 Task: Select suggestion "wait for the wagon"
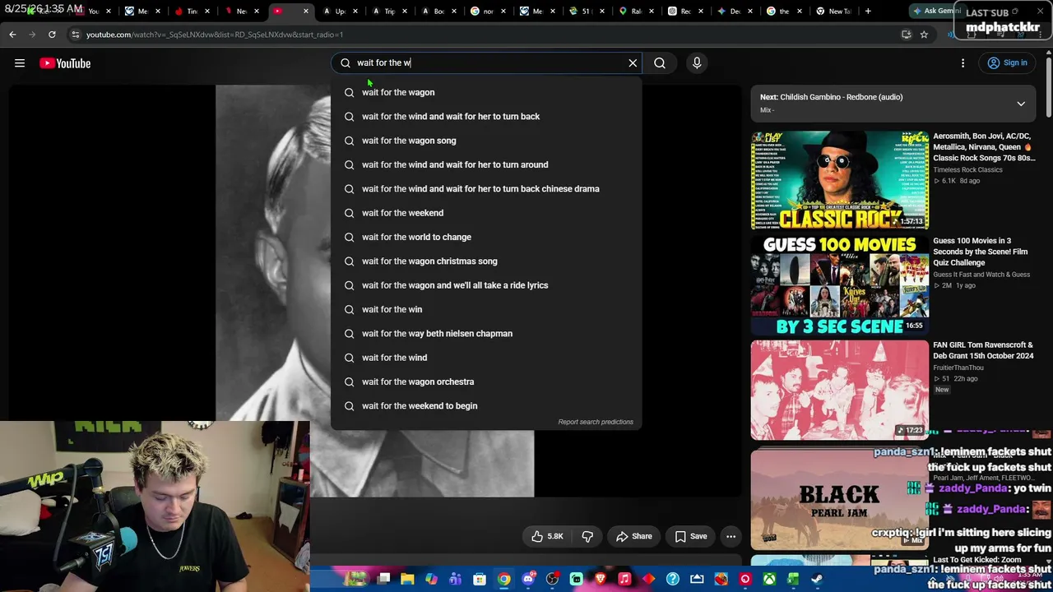point(485,92)
